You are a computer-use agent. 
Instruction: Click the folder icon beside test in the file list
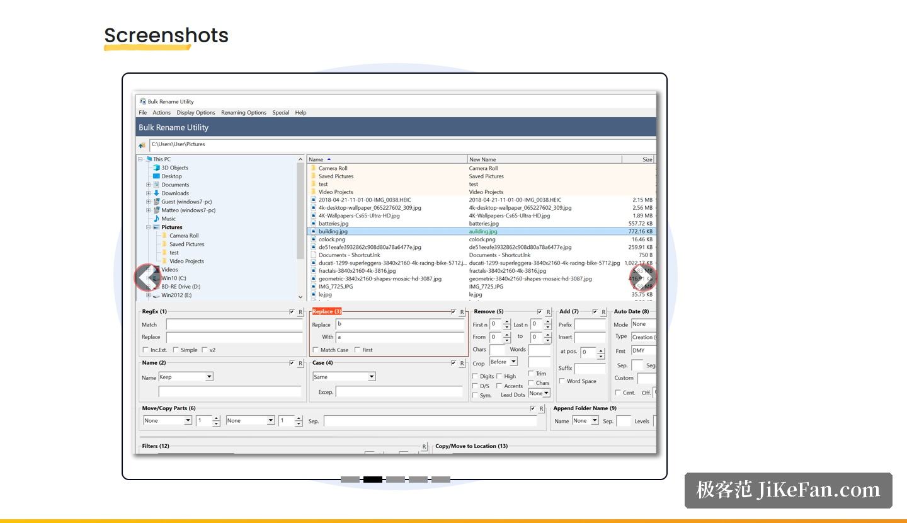click(313, 184)
